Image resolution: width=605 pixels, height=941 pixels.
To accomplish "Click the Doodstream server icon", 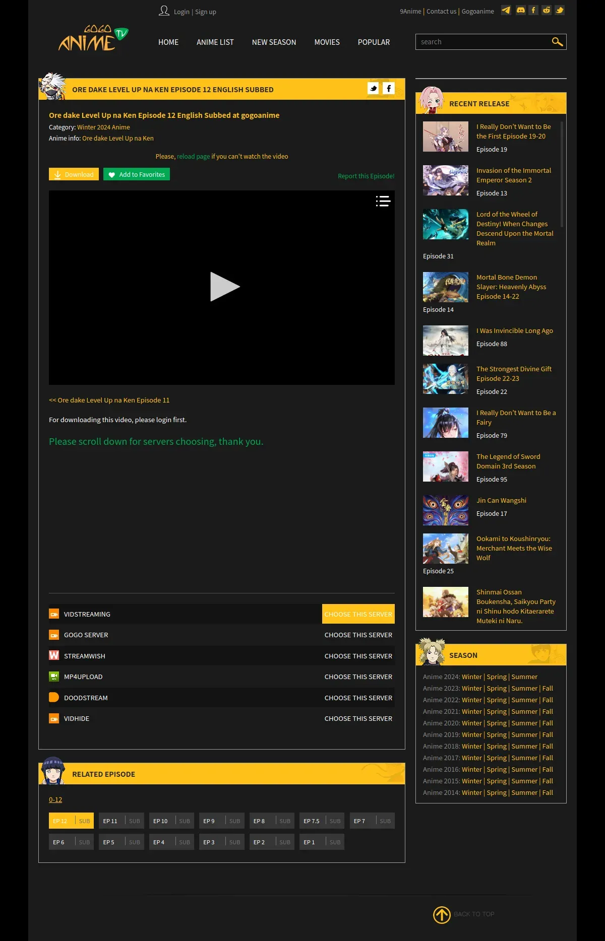I will click(54, 697).
